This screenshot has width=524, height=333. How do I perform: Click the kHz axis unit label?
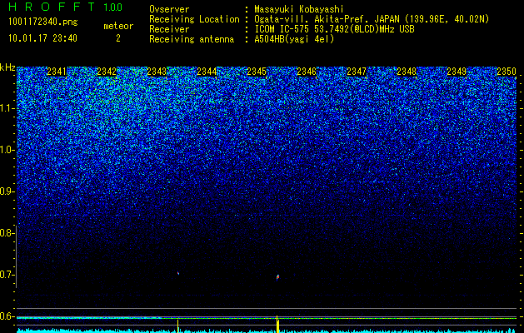tap(7, 67)
